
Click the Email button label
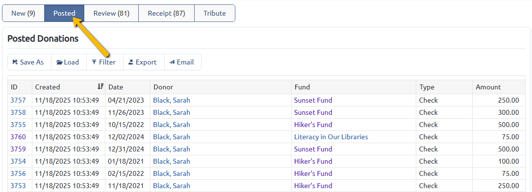185,62
